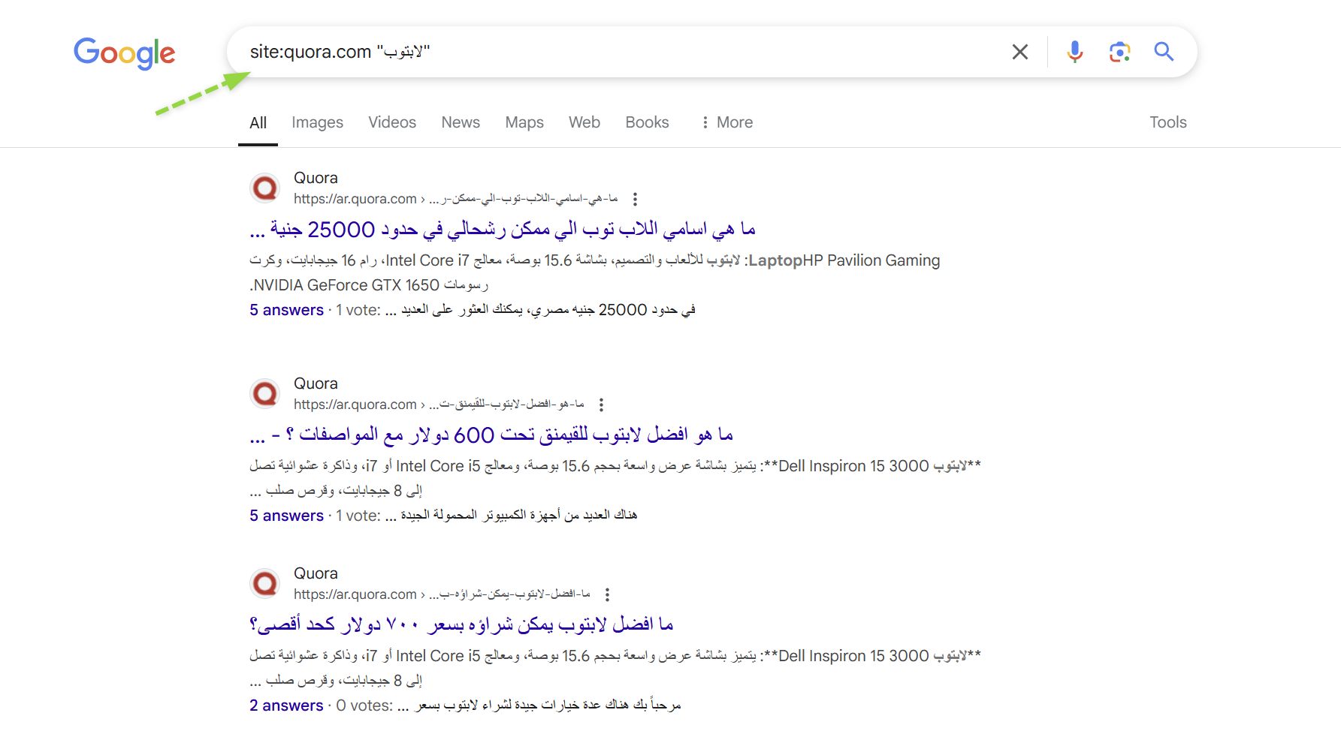Open the 25000 laptop question result title
Viewport: 1341px width, 734px height.
point(502,230)
